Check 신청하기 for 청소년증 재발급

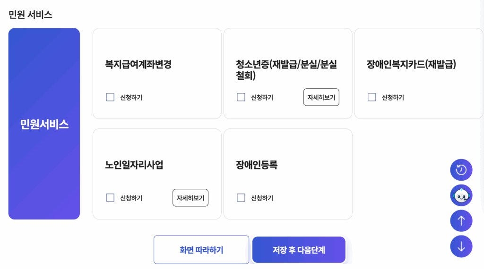click(241, 97)
